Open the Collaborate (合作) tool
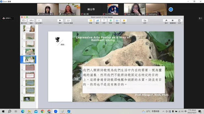Screen dimensions: 204x114 point(145,21)
